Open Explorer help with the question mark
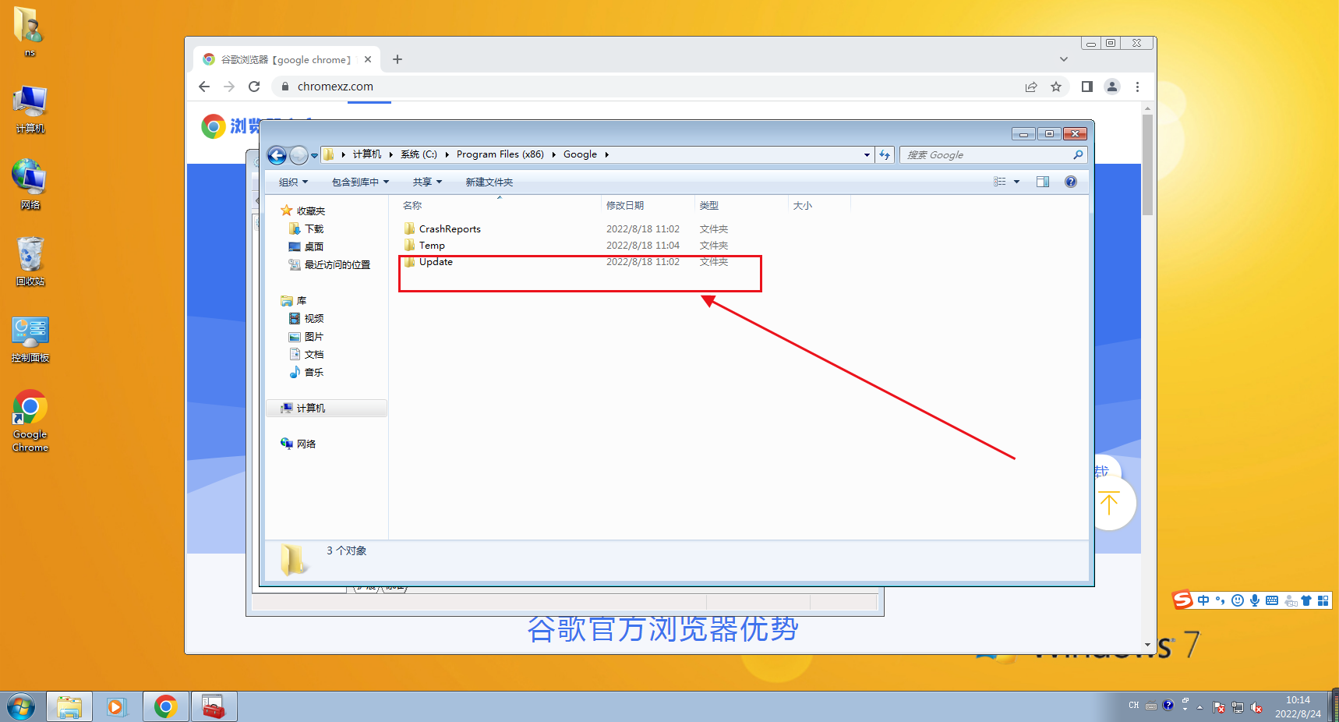 (1071, 182)
